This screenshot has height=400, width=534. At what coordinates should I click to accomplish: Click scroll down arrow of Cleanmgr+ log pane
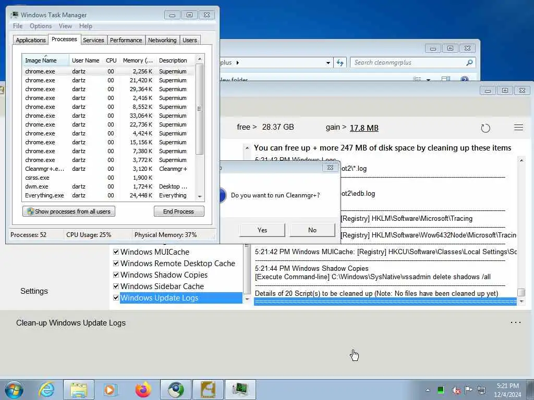pyautogui.click(x=521, y=302)
